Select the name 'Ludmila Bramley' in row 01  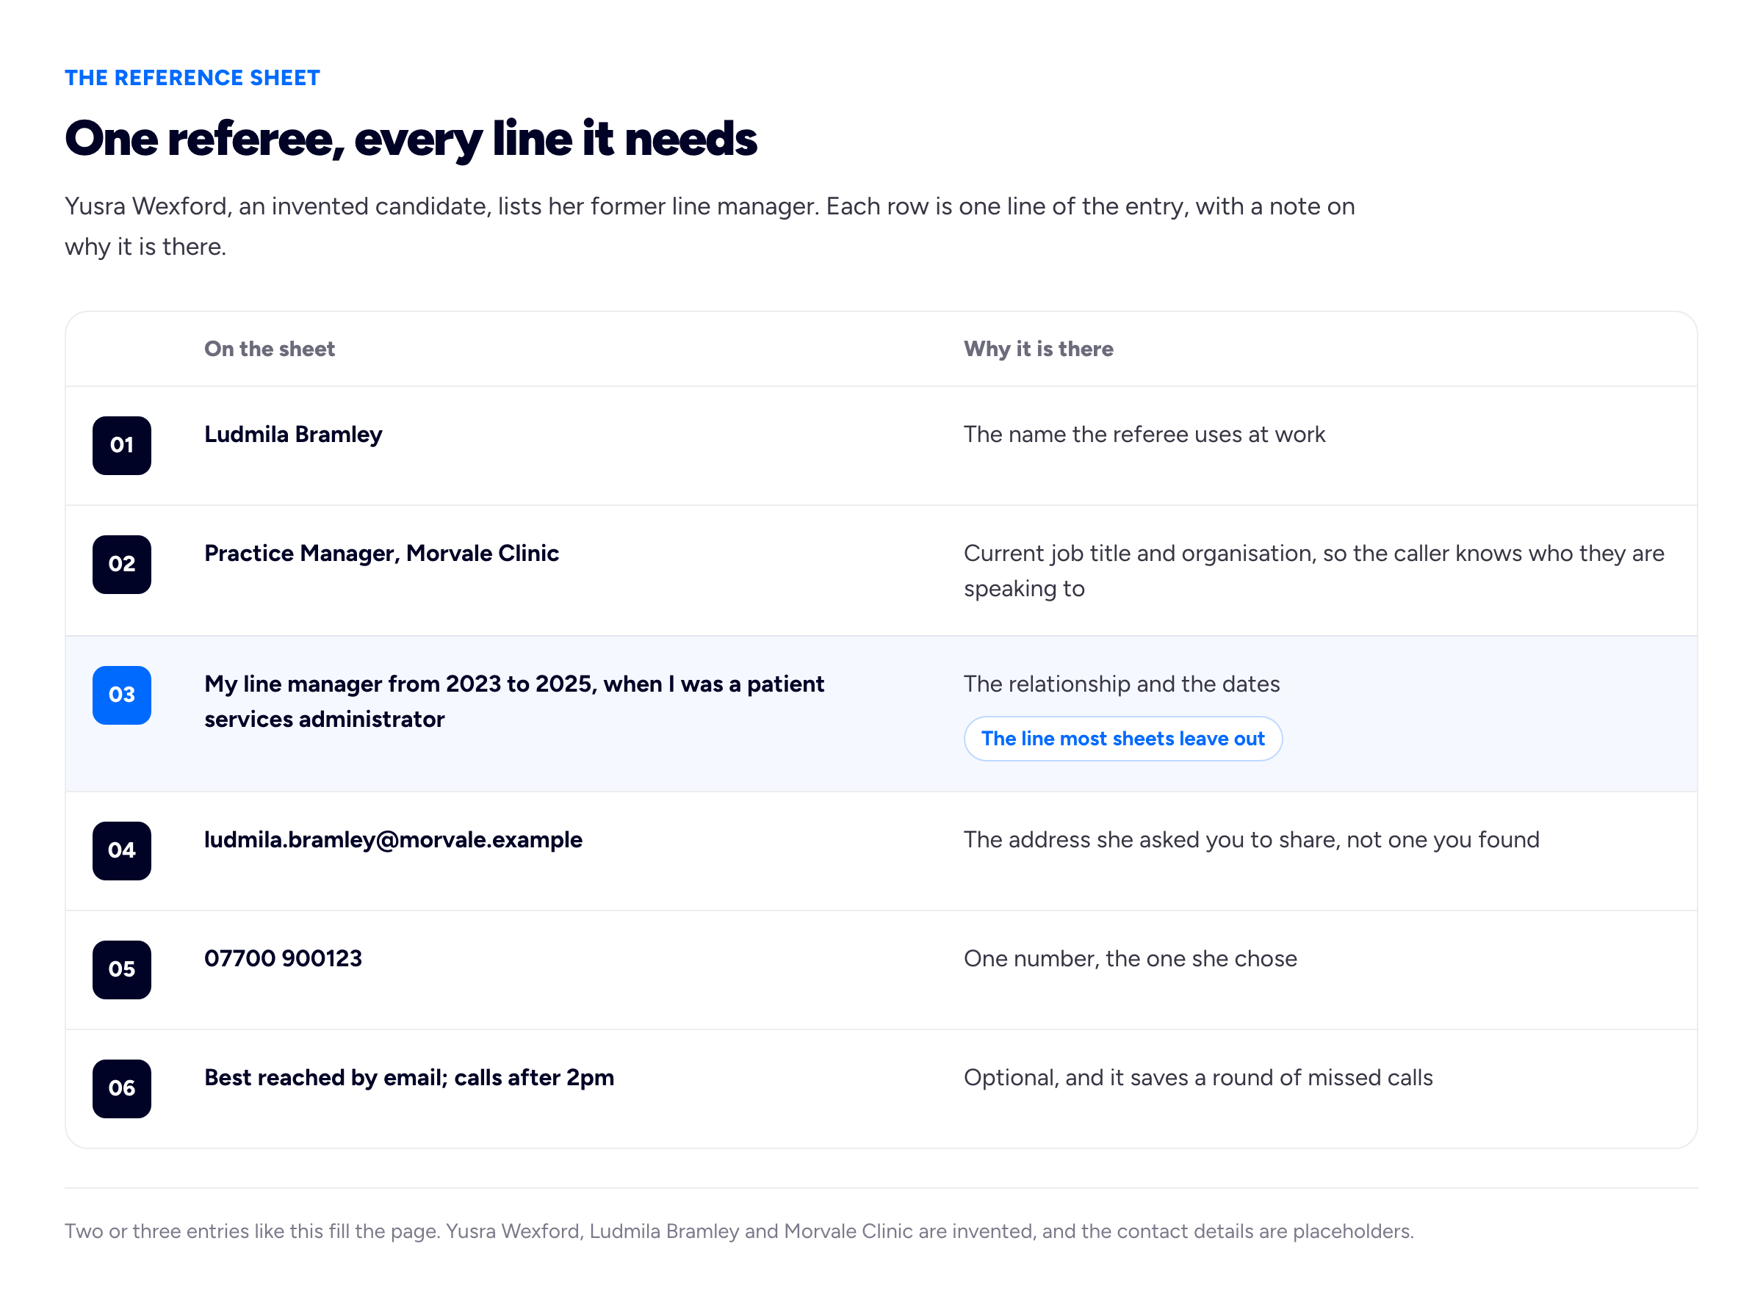293,435
